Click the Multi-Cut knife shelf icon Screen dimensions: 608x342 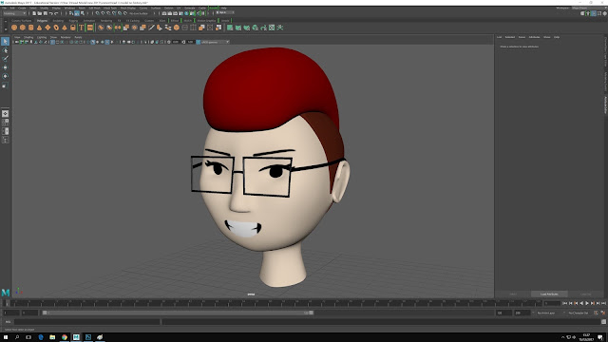coord(151,28)
